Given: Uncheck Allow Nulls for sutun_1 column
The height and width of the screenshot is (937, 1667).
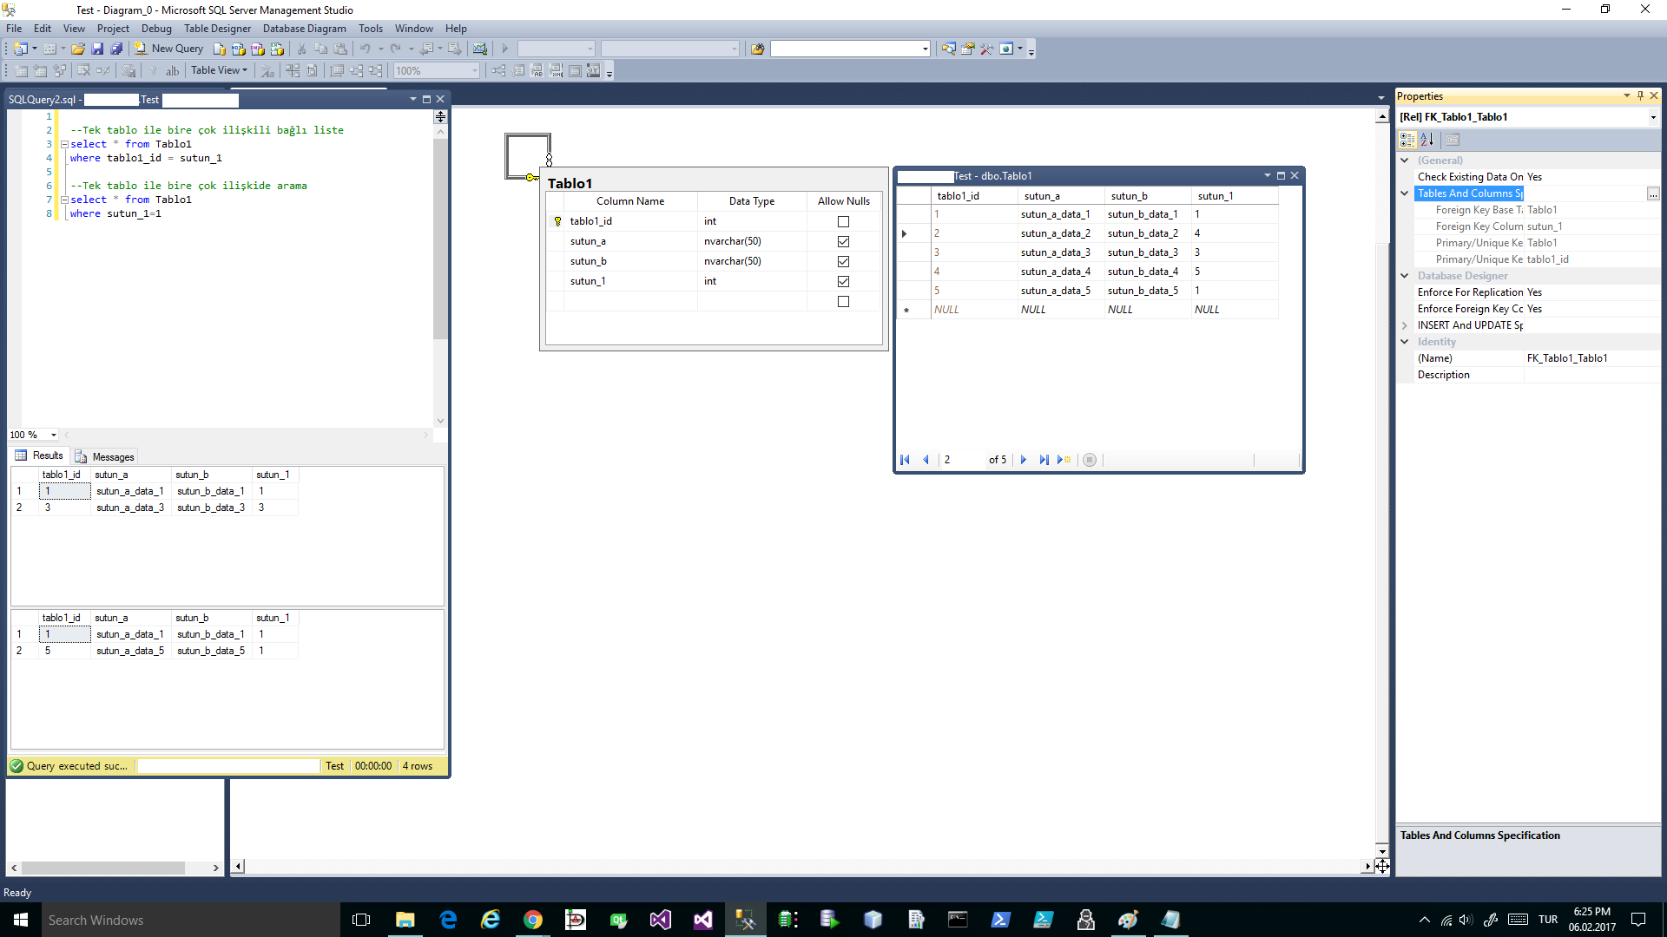Looking at the screenshot, I should [843, 281].
